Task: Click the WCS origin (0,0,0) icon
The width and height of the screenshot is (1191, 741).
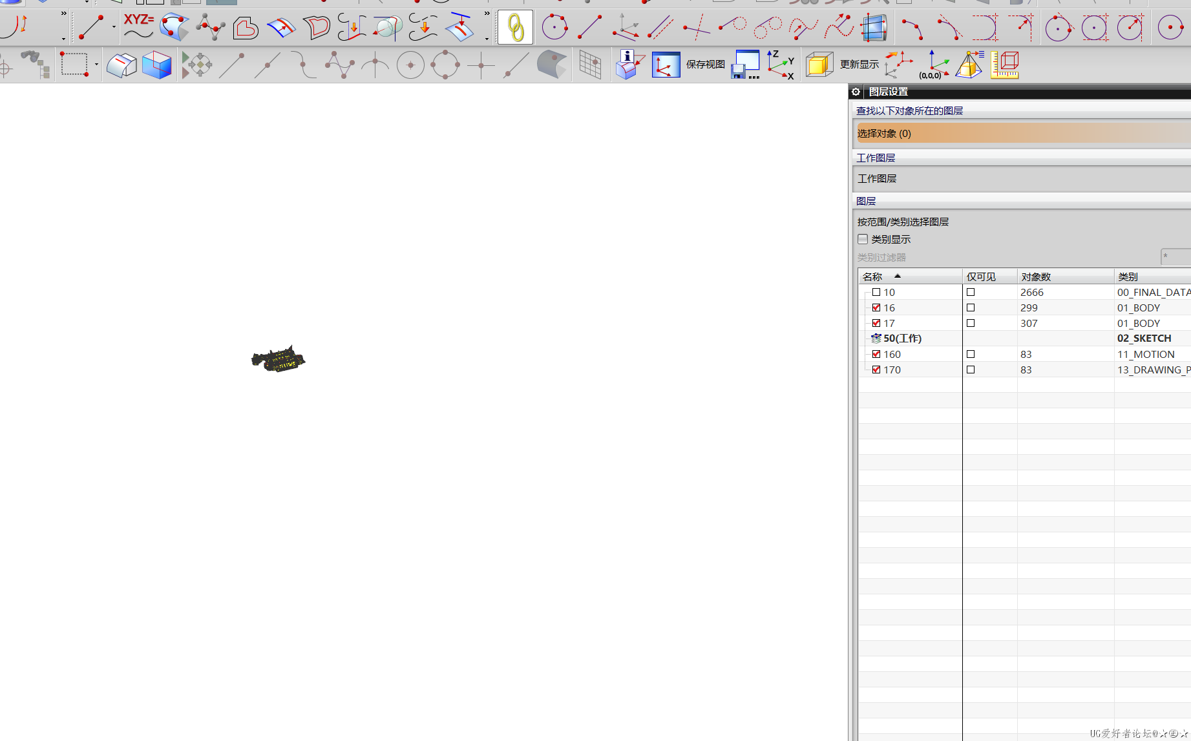Action: (x=934, y=65)
